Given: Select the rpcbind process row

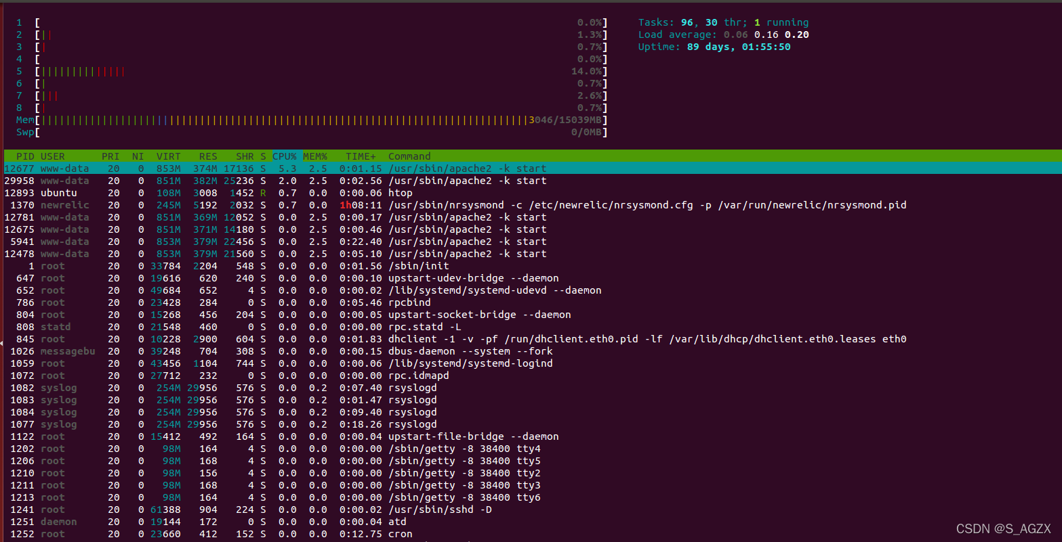Looking at the screenshot, I should coord(533,302).
